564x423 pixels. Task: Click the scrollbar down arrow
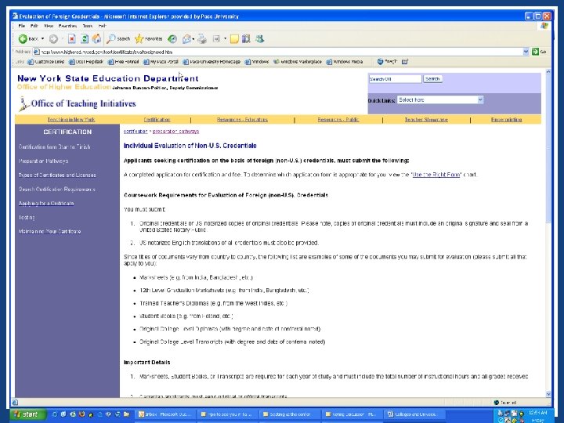coord(548,394)
